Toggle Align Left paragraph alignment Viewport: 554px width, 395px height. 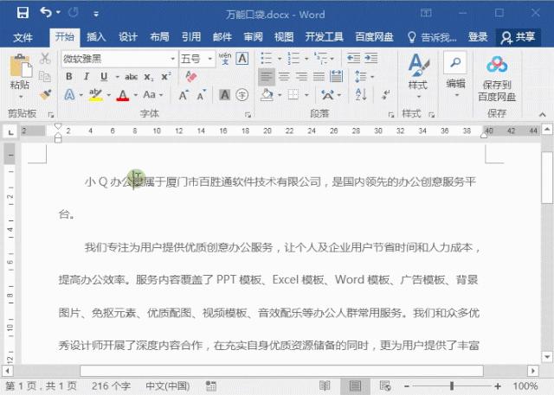pyautogui.click(x=267, y=77)
